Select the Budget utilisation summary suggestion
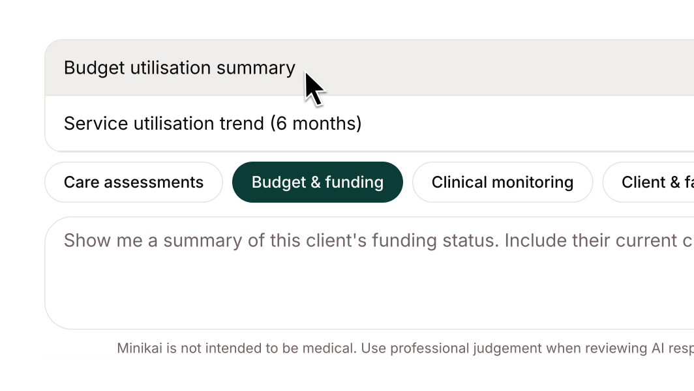 tap(179, 68)
